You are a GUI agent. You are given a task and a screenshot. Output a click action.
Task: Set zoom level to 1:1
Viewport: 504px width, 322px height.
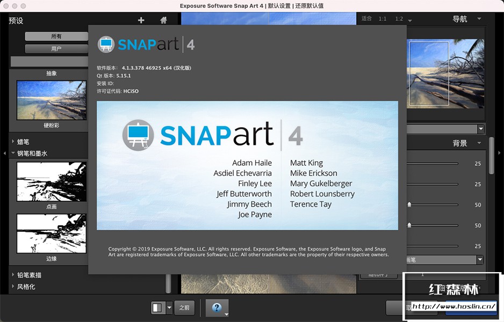coord(382,19)
